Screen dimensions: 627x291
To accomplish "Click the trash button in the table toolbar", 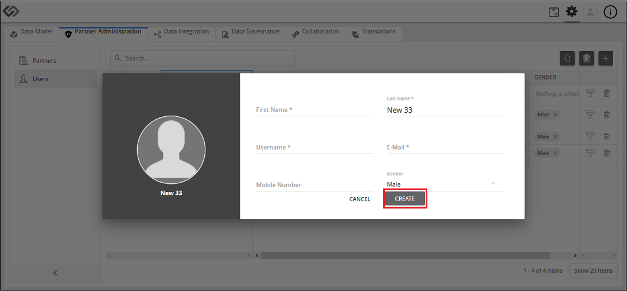I will 587,58.
